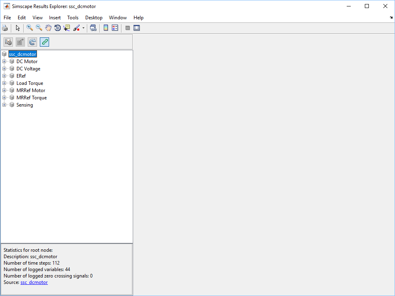Click the MATLAB logo in title bar
Image resolution: width=395 pixels, height=296 pixels.
pos(6,6)
